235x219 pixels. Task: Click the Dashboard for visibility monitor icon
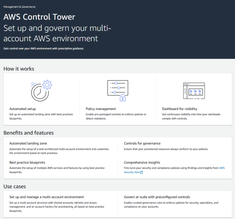click(194, 91)
